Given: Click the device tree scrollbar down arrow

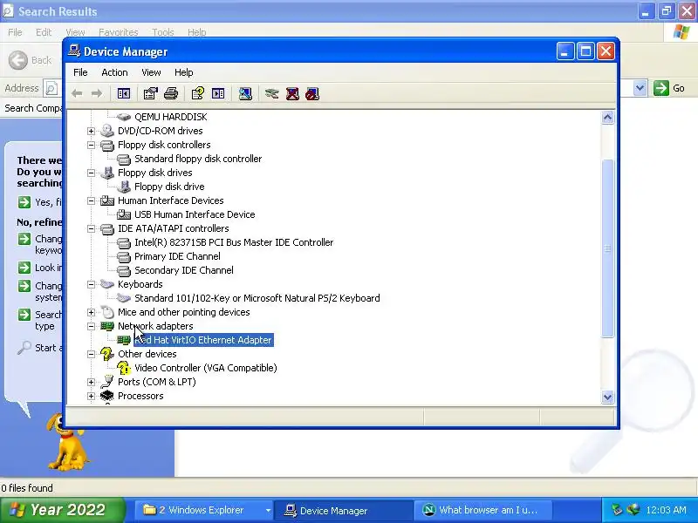Looking at the screenshot, I should tap(607, 397).
